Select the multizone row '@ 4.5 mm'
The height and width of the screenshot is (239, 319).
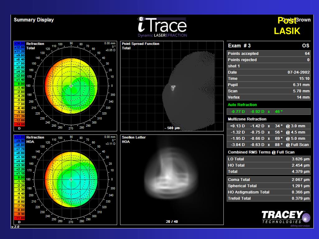pyautogui.click(x=269, y=132)
